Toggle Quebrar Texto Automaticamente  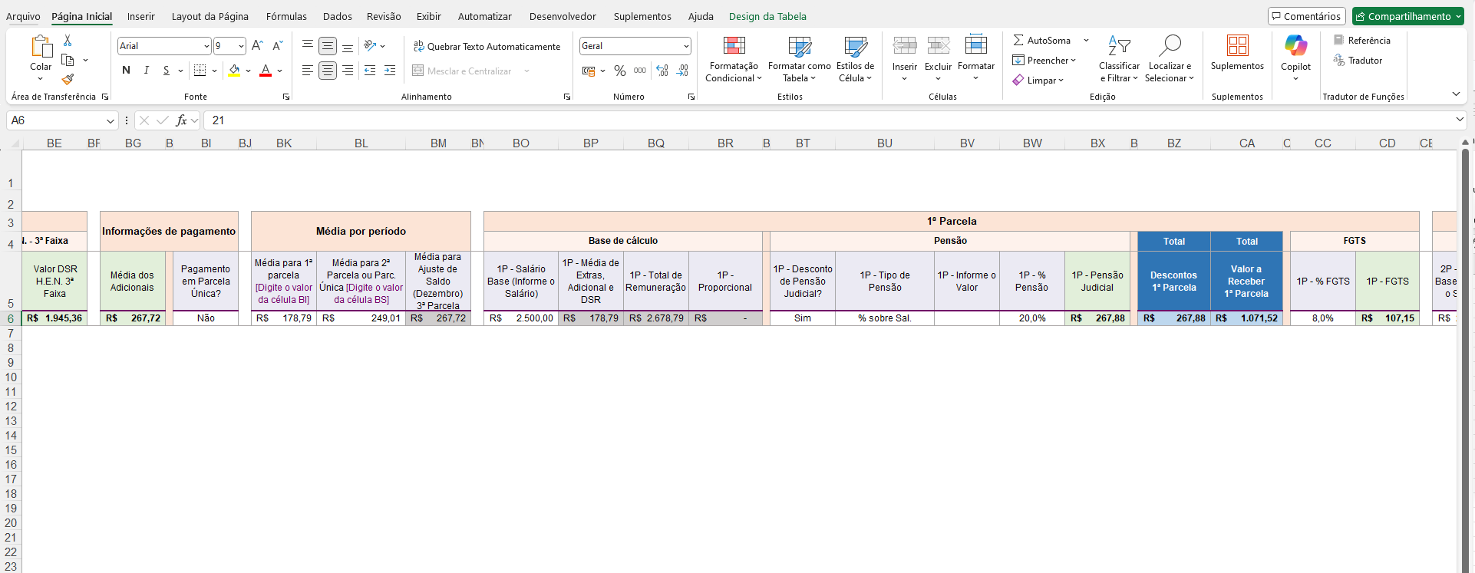(x=487, y=46)
